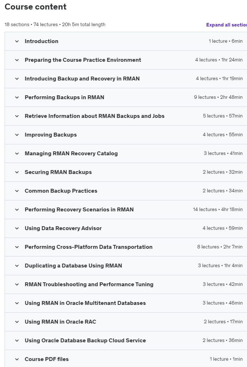Click the Managing RMAN Recovery Catalog title
The width and height of the screenshot is (247, 367).
point(71,154)
